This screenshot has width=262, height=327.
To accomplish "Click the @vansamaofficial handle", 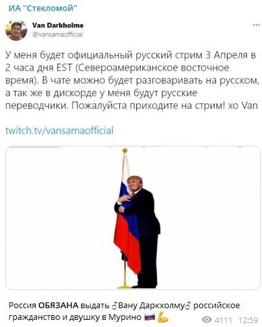I will pyautogui.click(x=58, y=34).
